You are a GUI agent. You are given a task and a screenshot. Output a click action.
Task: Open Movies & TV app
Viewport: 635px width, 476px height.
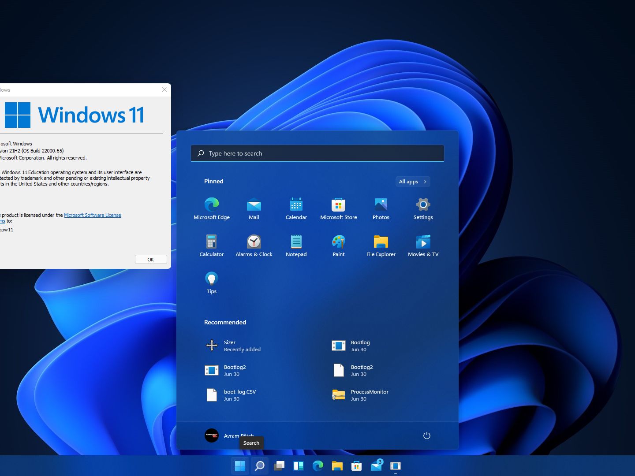tap(423, 245)
